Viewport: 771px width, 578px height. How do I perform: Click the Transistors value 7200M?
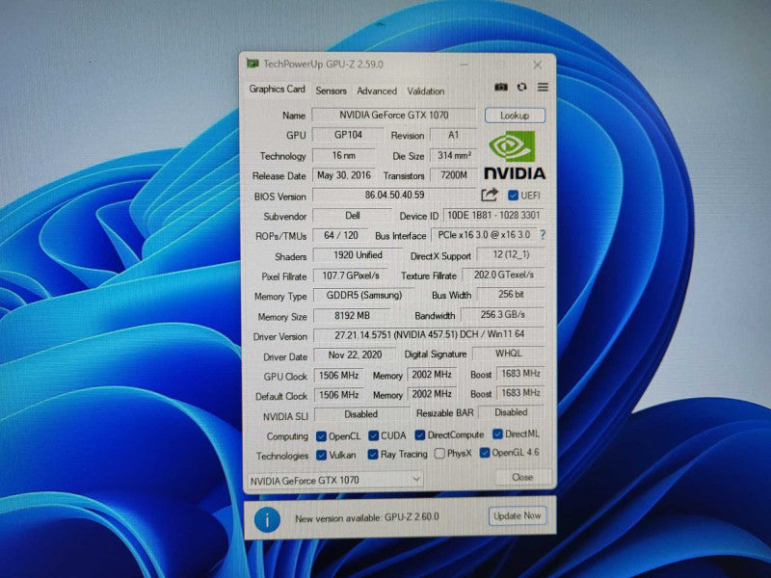click(x=453, y=175)
